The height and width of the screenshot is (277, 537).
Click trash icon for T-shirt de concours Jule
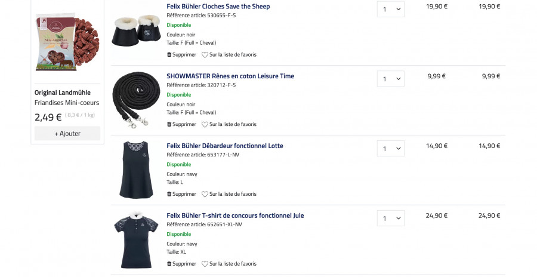[x=169, y=264]
